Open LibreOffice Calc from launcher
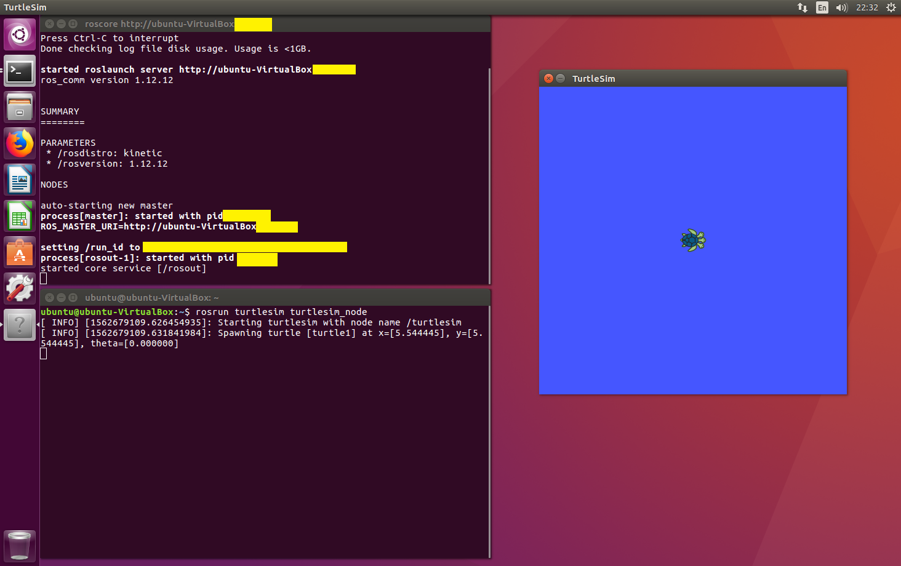901x566 pixels. click(x=20, y=217)
